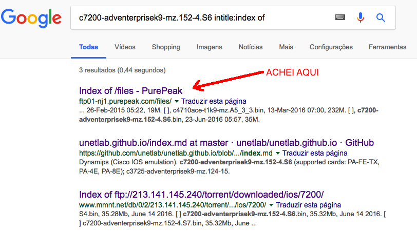Expand dropdown arrow beside the github.com unetlab URL
Image resolution: width=417 pixels, height=248 pixels.
(278, 154)
